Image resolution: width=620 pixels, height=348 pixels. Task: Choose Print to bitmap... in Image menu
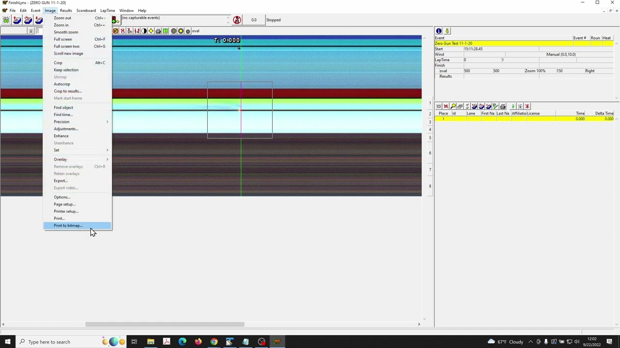pos(77,225)
